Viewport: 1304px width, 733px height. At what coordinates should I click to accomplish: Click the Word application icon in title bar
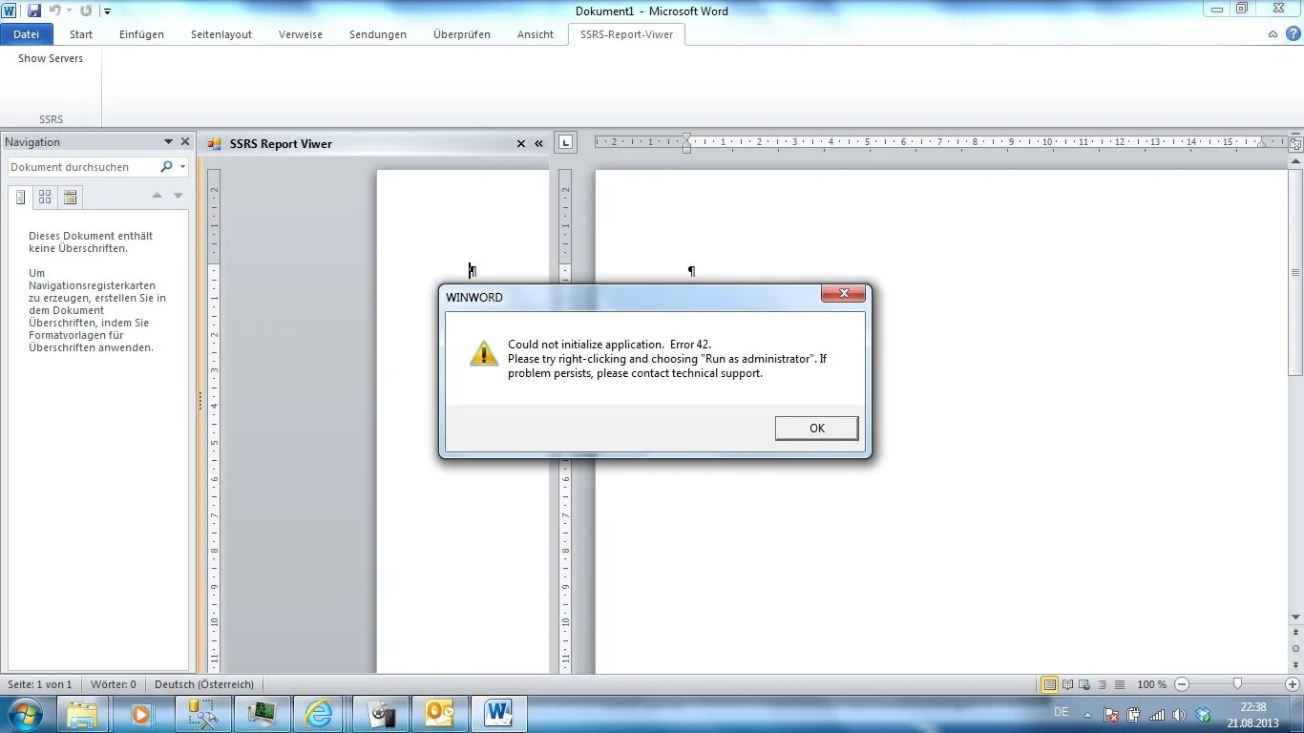tap(10, 10)
